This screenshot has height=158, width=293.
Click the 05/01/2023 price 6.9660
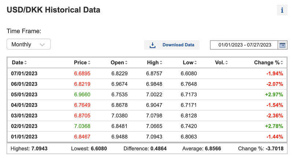pyautogui.click(x=82, y=94)
